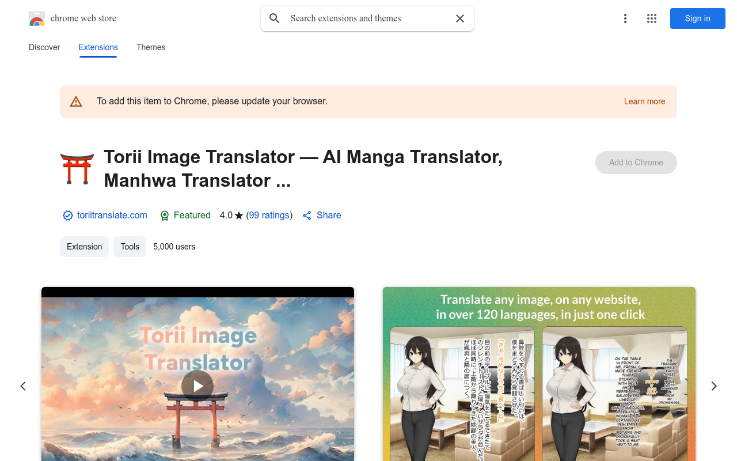The width and height of the screenshot is (737, 461).
Task: Click the warning triangle icon in banner
Action: click(x=76, y=101)
